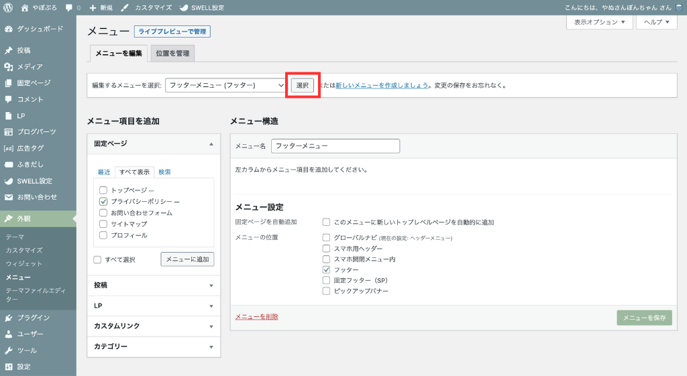
Task: Check the サイトマップ checkbox
Action: point(103,224)
